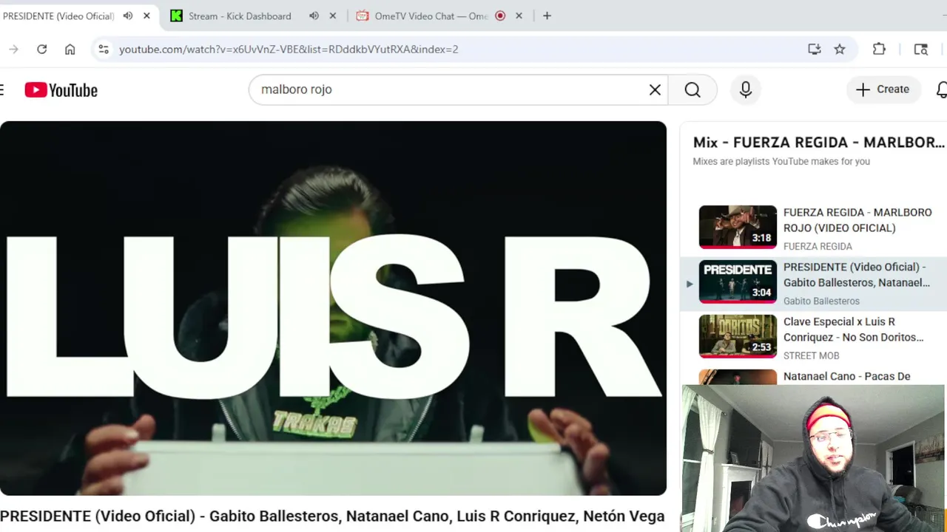Click the video title below the player
The width and height of the screenshot is (947, 532).
pyautogui.click(x=332, y=516)
